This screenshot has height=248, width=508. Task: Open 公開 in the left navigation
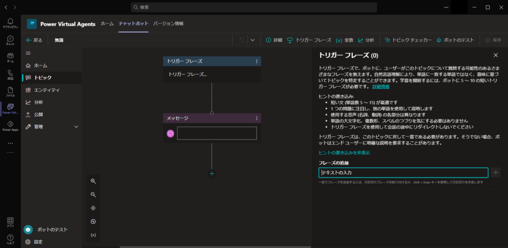coord(51,115)
